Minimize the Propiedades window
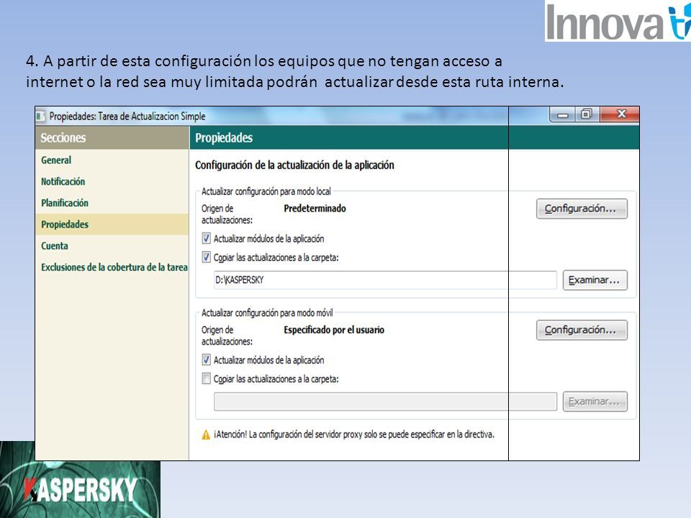The width and height of the screenshot is (691, 518). 562,115
